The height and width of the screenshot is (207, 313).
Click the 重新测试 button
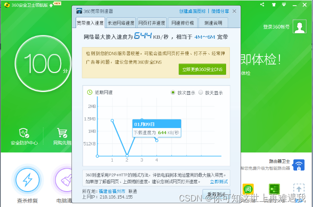coord(216,194)
